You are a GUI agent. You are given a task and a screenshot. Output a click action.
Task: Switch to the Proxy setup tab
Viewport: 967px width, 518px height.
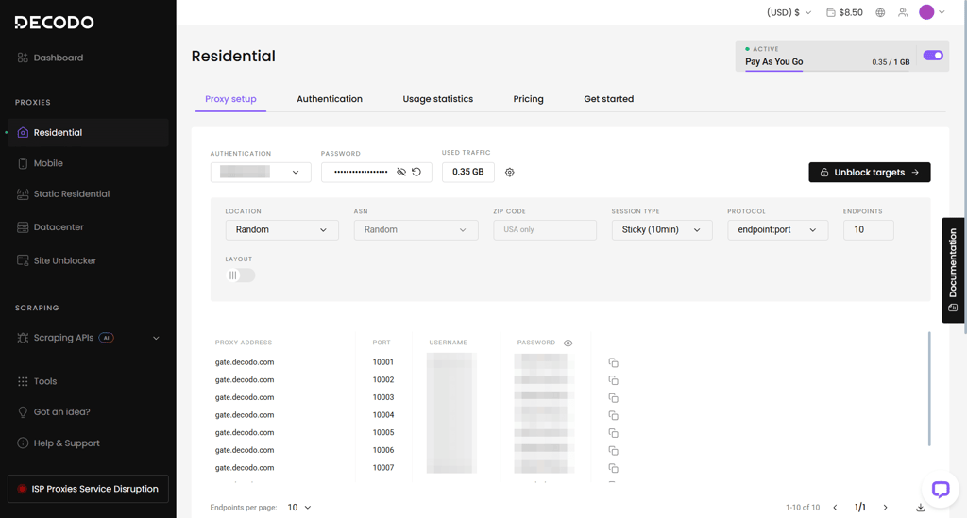pyautogui.click(x=230, y=99)
